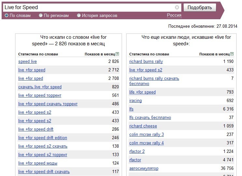The image size is (242, 176).
Task: Open the 'lfs' keyword link
Action: click(x=131, y=109)
